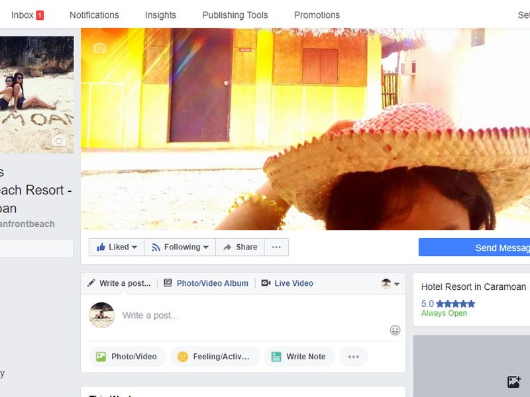Select the Photo/Video Album option
Viewport: 530px width, 397px height.
pos(206,283)
